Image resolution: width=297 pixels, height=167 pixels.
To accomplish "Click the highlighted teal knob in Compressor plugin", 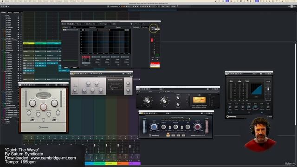I will 255,107.
